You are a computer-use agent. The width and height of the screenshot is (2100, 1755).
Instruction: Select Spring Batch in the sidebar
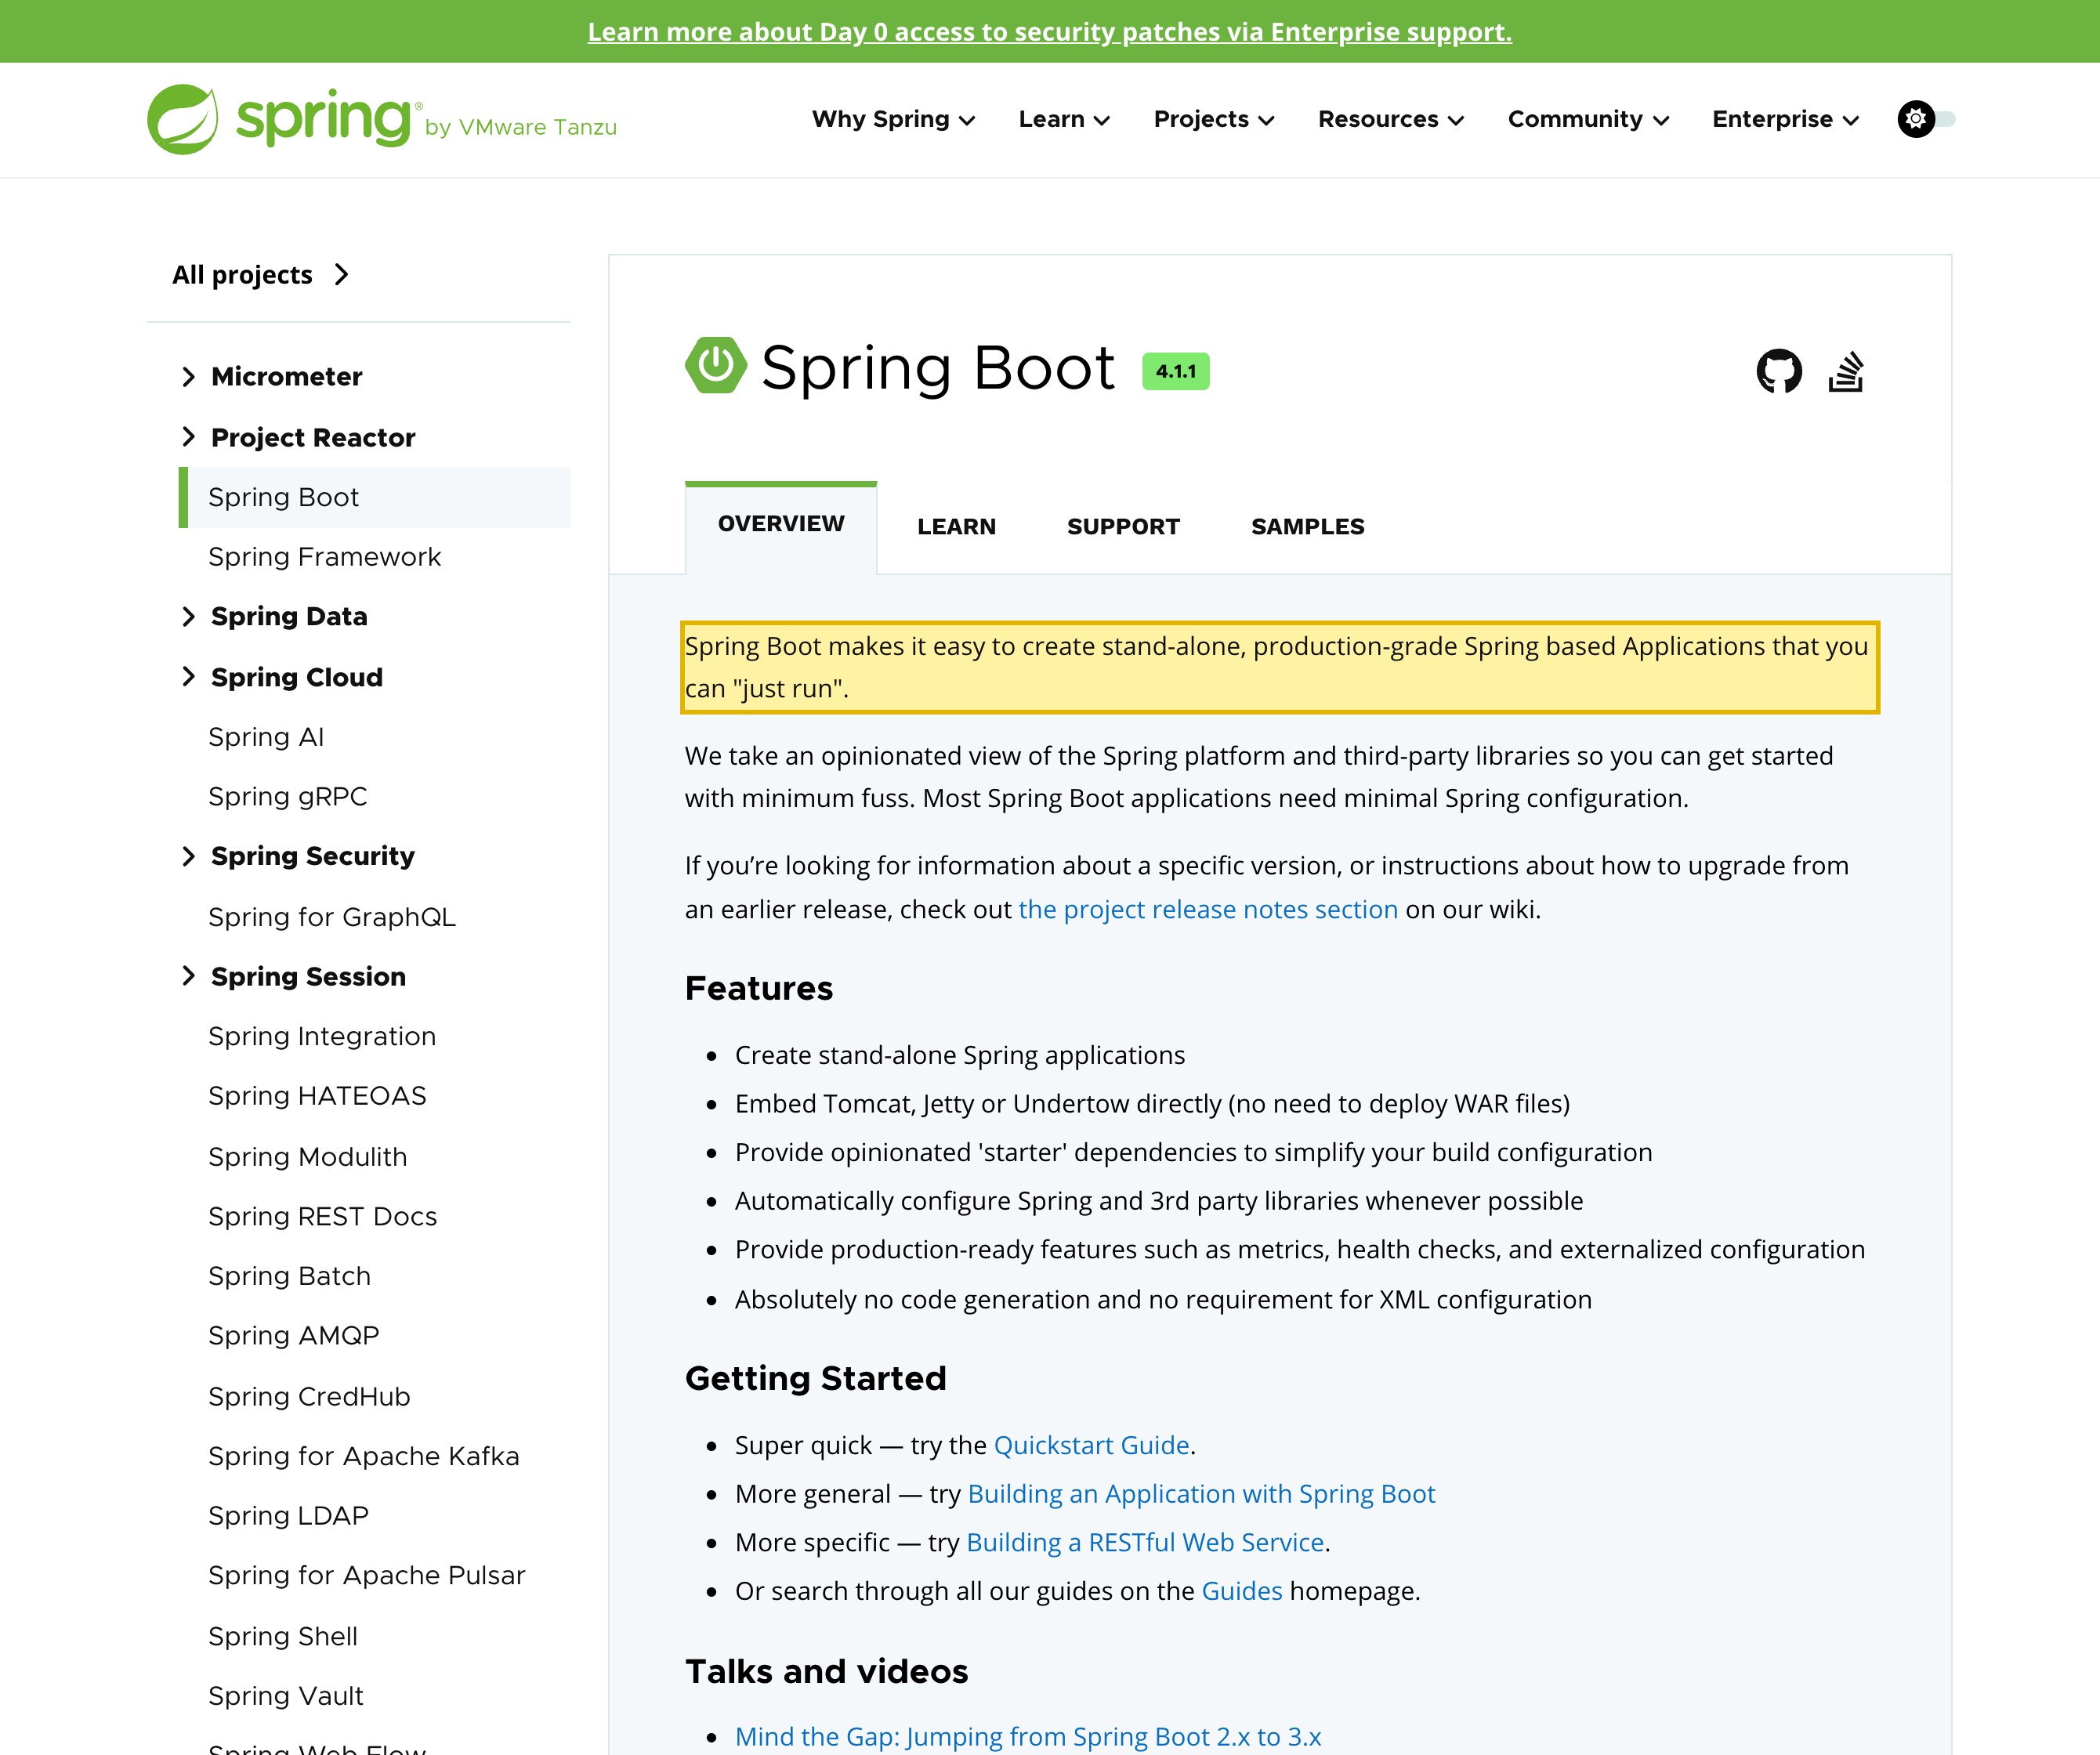[289, 1276]
